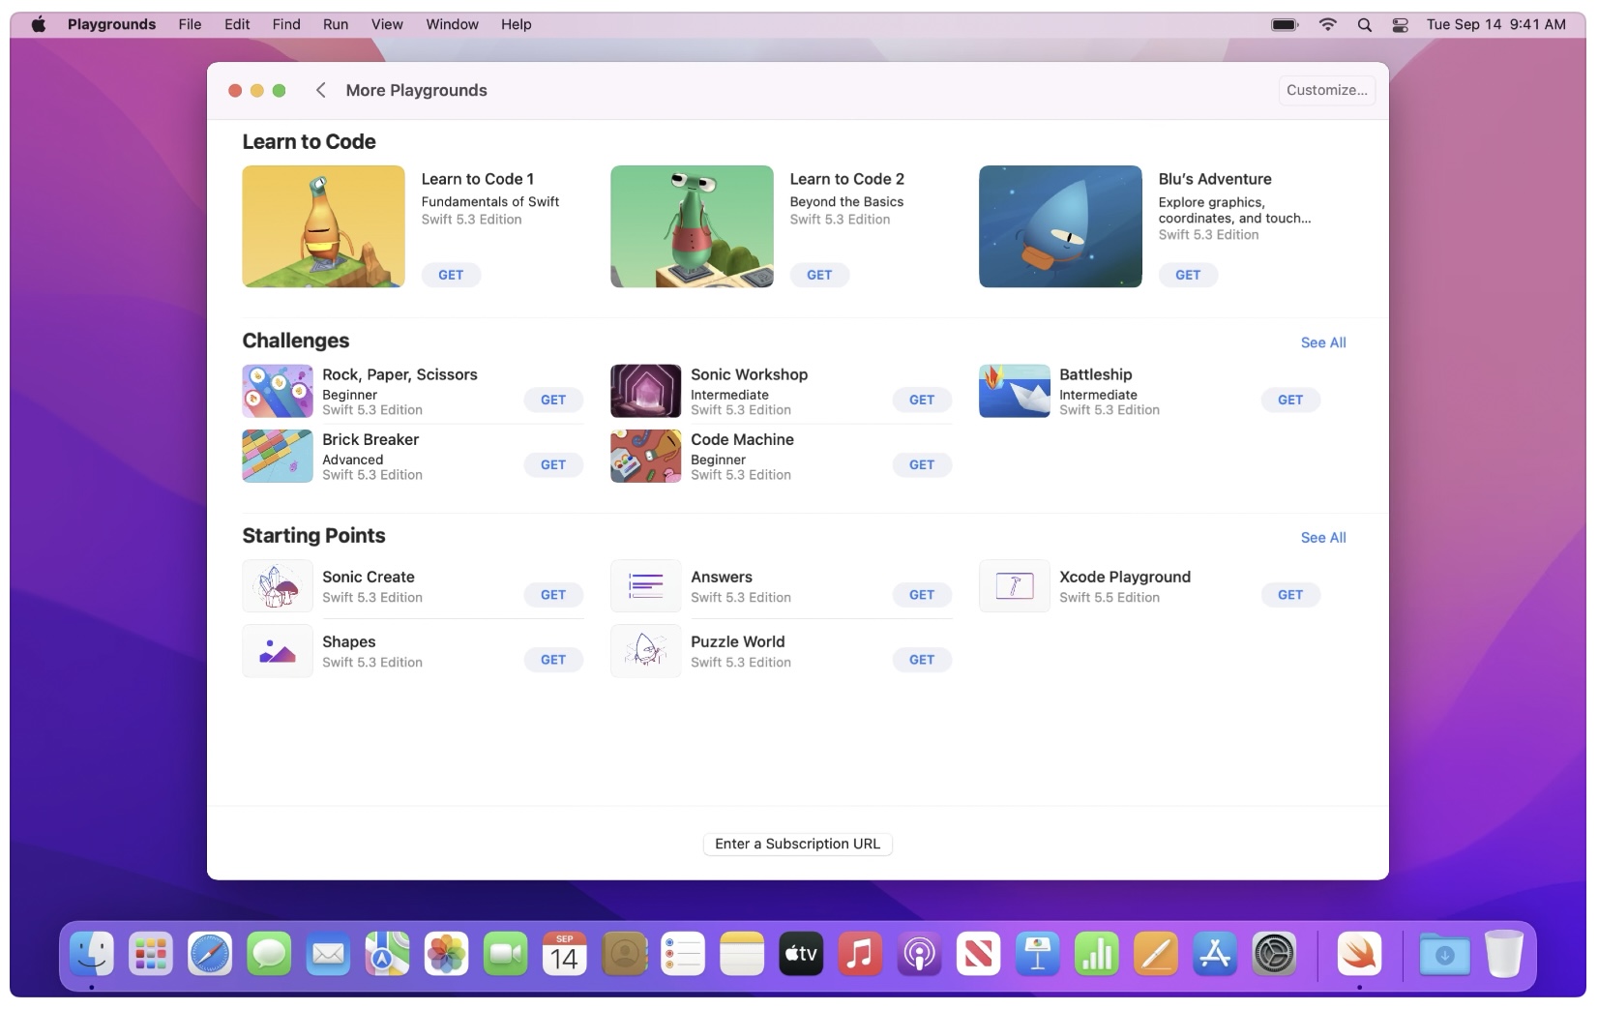Open the Wi-Fi status menu

(x=1327, y=24)
